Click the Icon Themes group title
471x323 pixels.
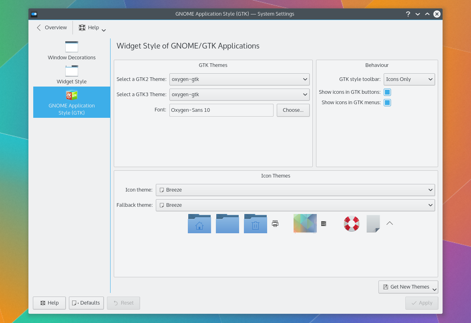click(276, 176)
